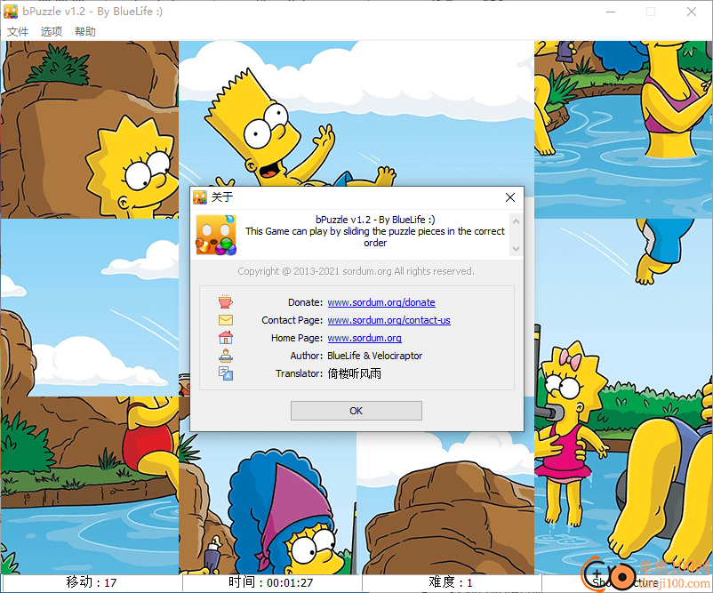The image size is (713, 593).
Task: Open the www.sordum.org home page link
Action: [x=365, y=338]
